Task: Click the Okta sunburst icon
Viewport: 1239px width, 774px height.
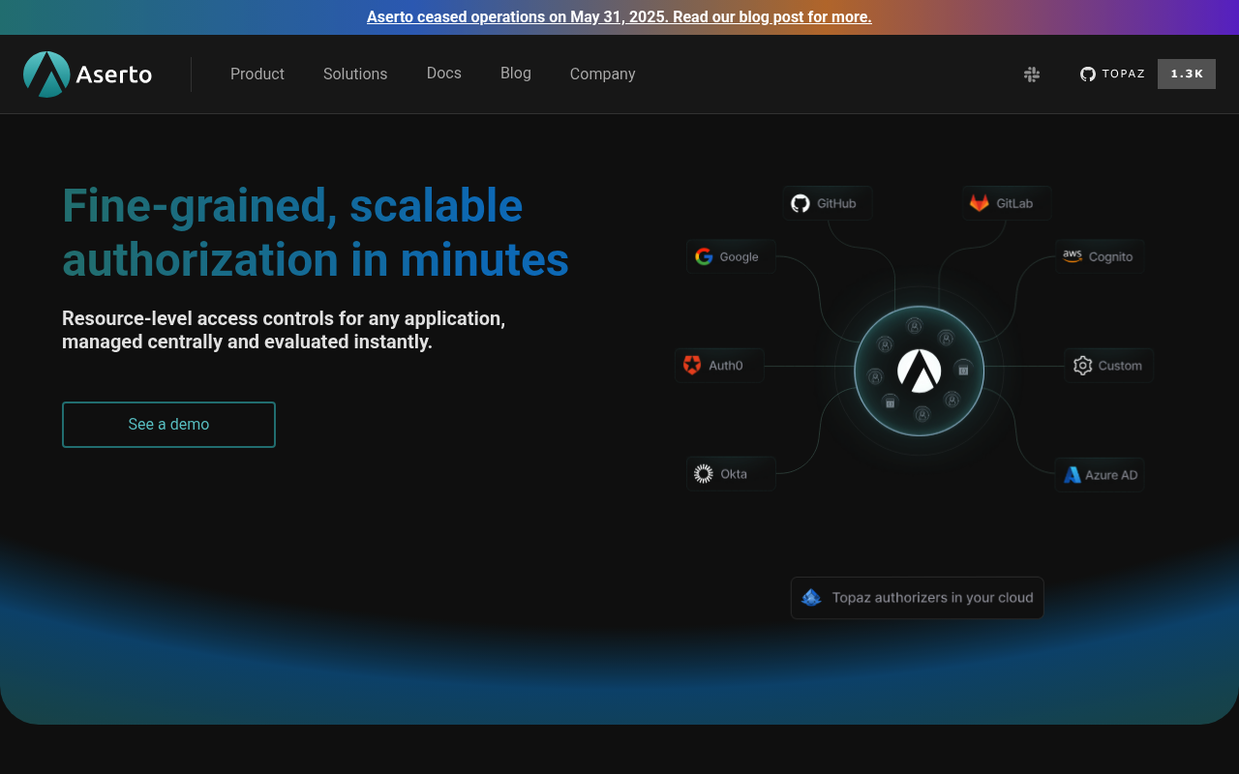Action: pos(704,474)
